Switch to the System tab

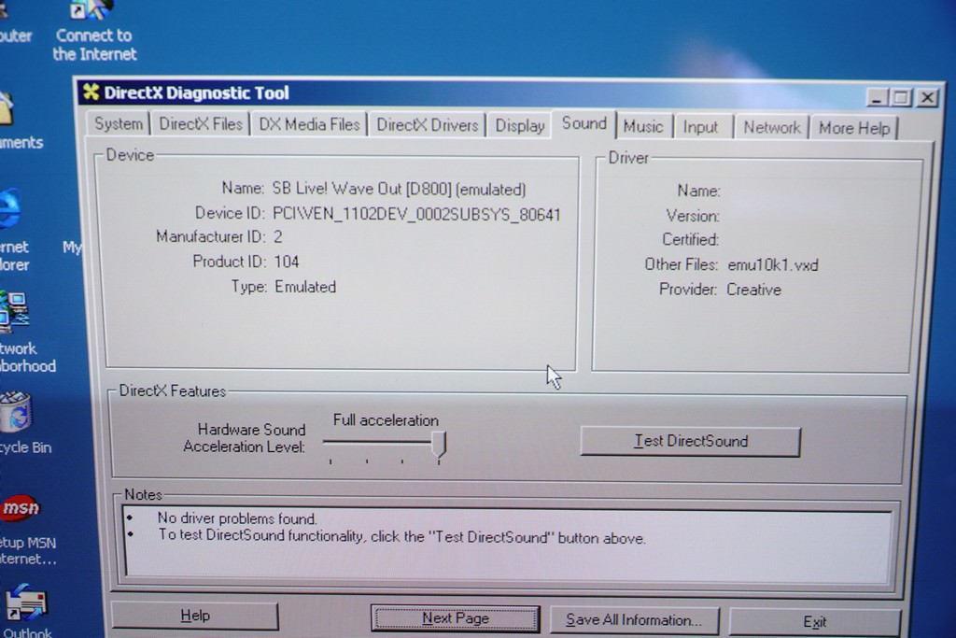119,124
